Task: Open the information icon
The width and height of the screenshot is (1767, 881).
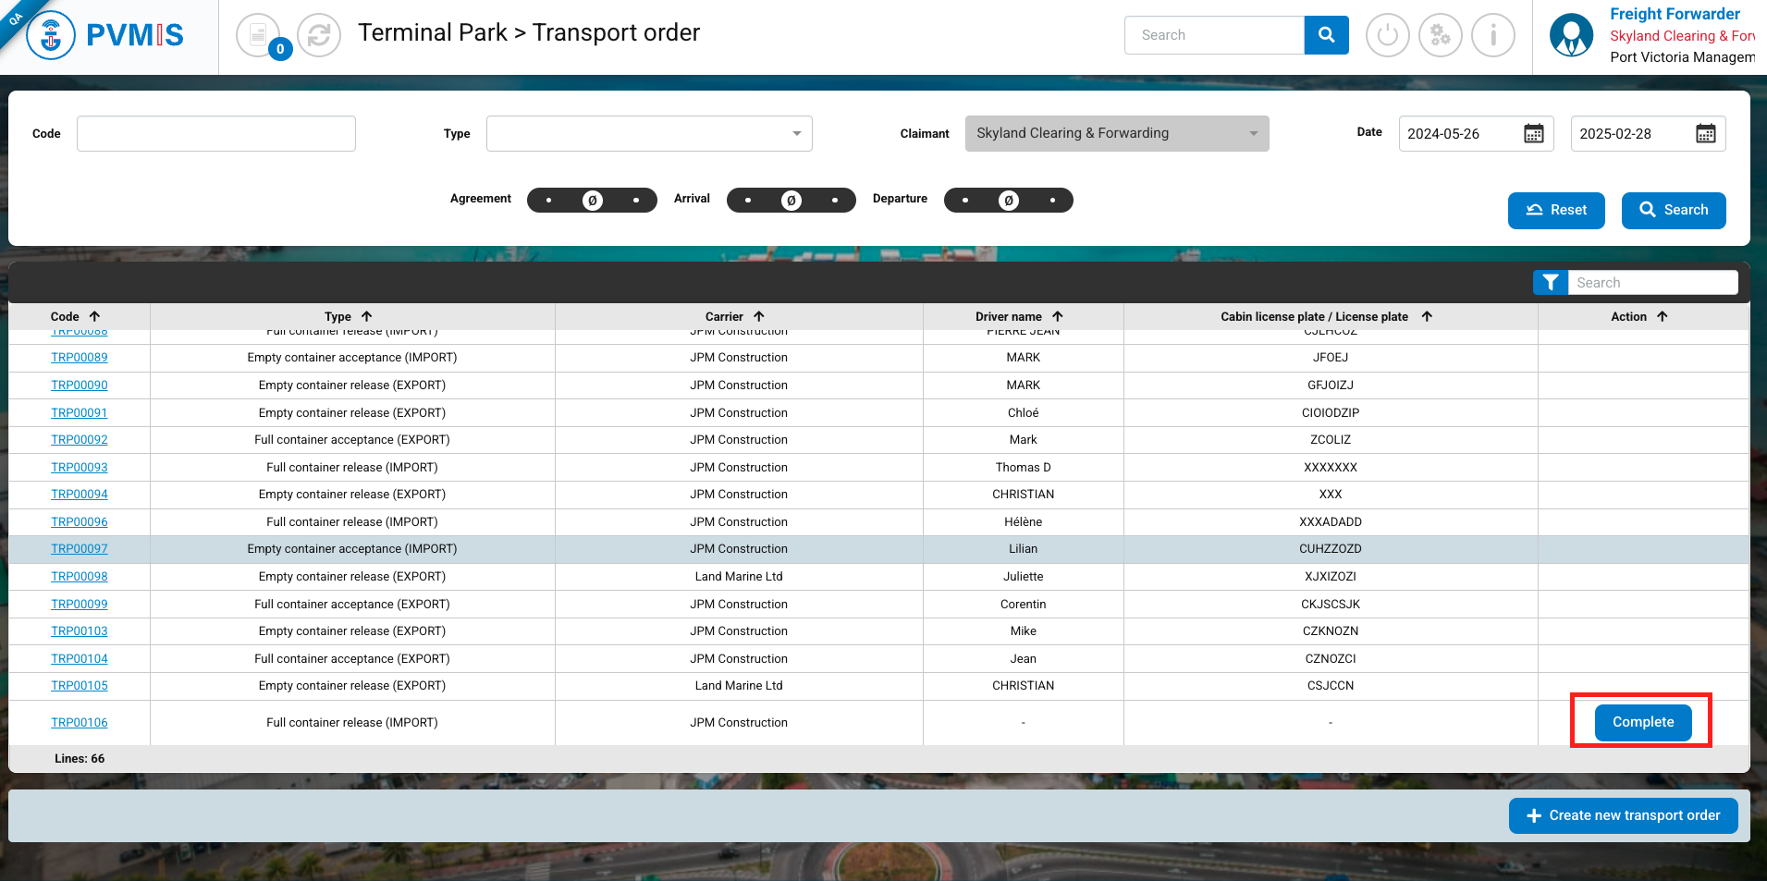Action: (1492, 36)
